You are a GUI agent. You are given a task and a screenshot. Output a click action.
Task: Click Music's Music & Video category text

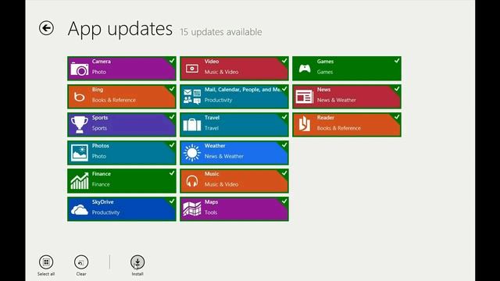[221, 184]
